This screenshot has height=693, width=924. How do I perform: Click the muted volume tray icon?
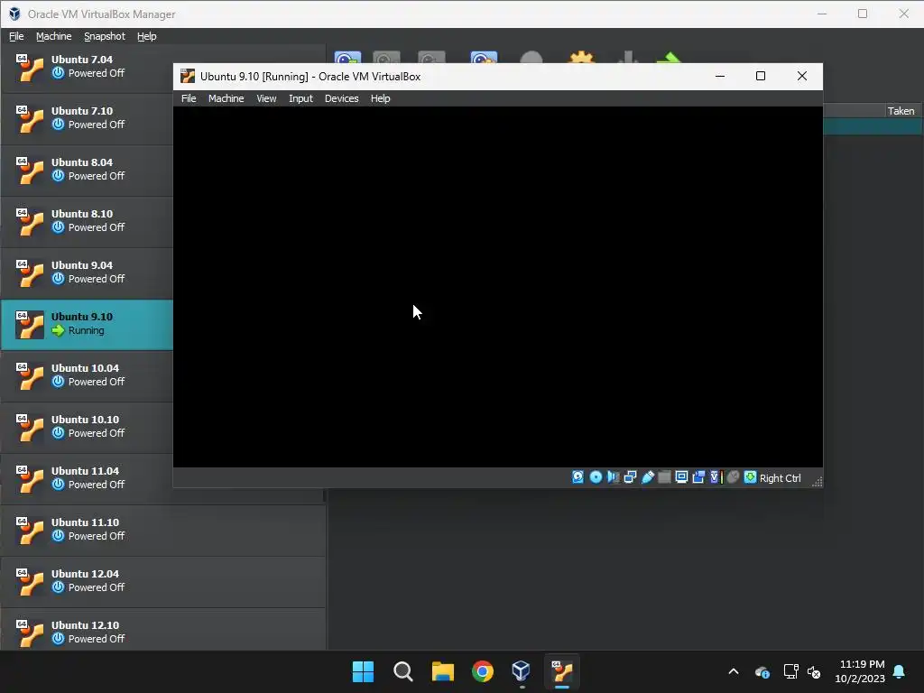tap(814, 671)
